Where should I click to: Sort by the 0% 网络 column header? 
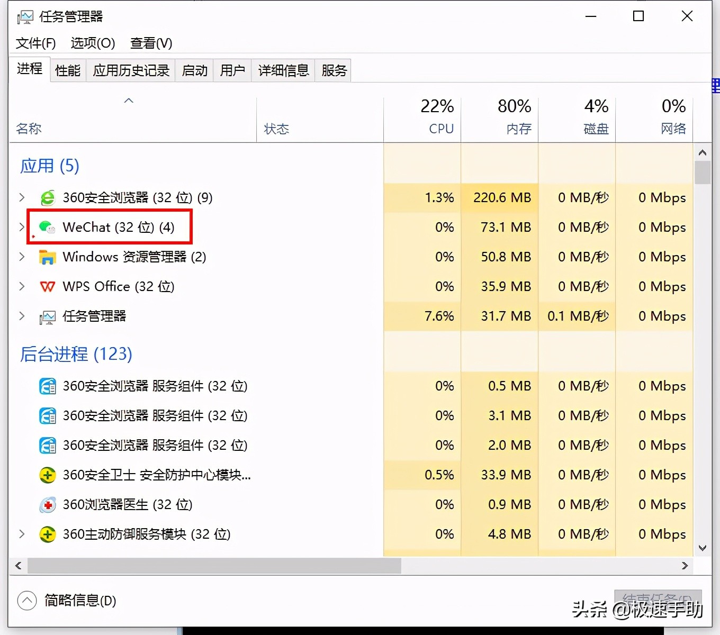tap(654, 120)
